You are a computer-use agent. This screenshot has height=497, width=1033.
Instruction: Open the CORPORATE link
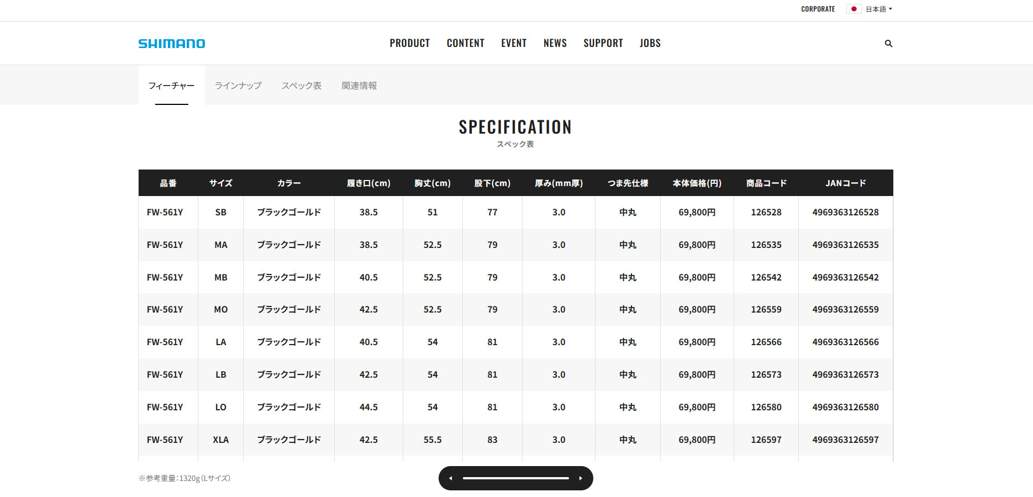click(x=818, y=9)
